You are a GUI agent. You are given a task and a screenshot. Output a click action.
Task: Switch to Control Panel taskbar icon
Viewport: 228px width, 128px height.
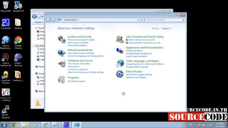coord(77,125)
